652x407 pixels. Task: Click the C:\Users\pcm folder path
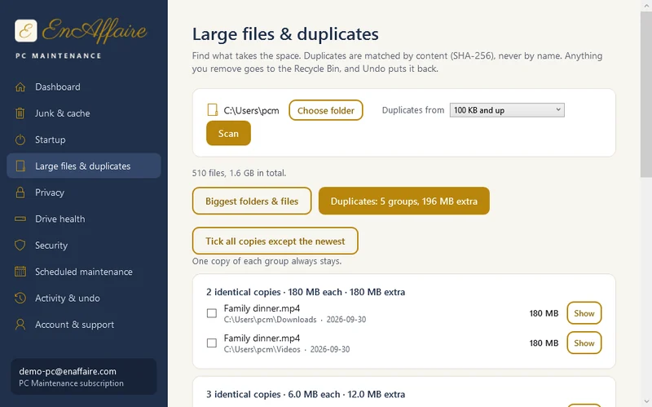pos(251,111)
